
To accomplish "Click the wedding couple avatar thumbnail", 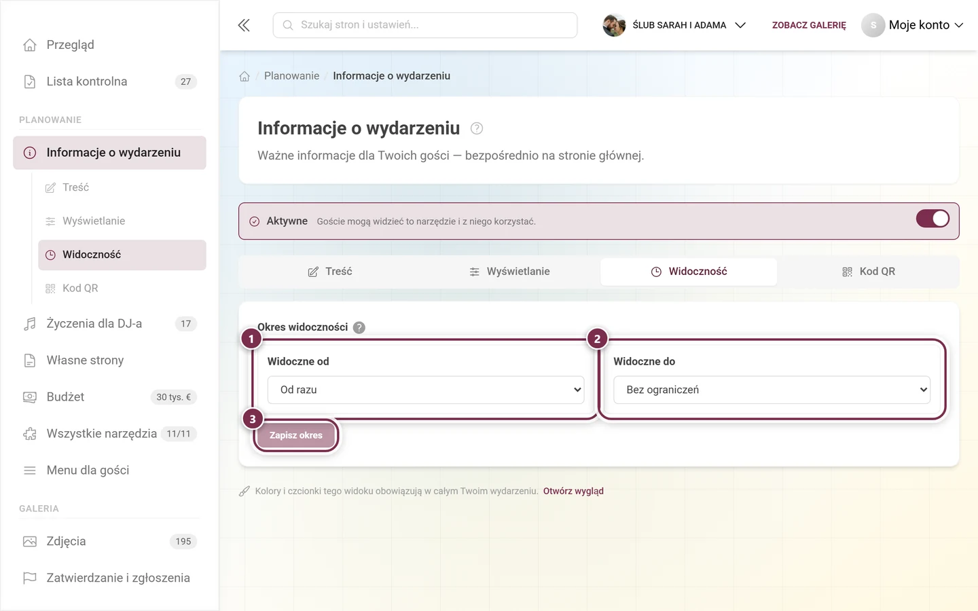I will [614, 25].
